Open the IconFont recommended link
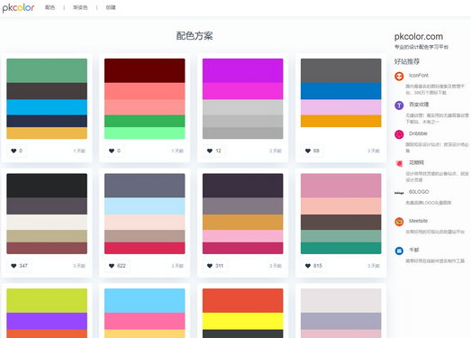 click(419, 75)
